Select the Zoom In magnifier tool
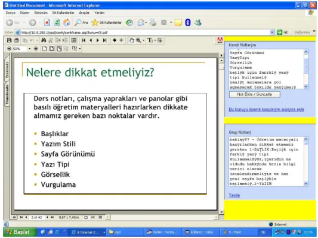The image size is (318, 238). [x=138, y=40]
